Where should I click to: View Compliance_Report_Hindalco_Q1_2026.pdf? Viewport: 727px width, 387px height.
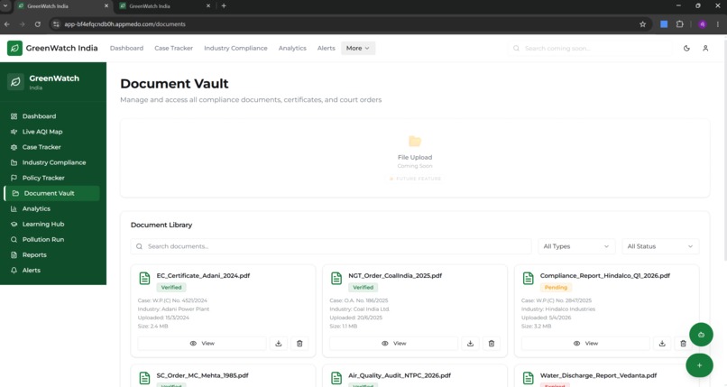[585, 344]
